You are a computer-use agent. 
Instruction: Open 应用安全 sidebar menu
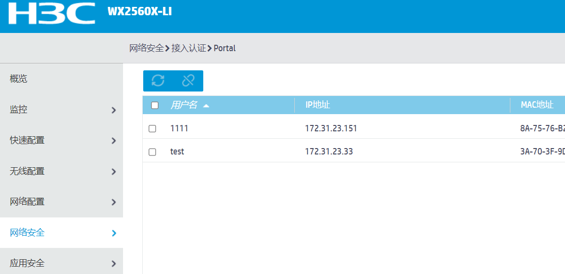28,263
